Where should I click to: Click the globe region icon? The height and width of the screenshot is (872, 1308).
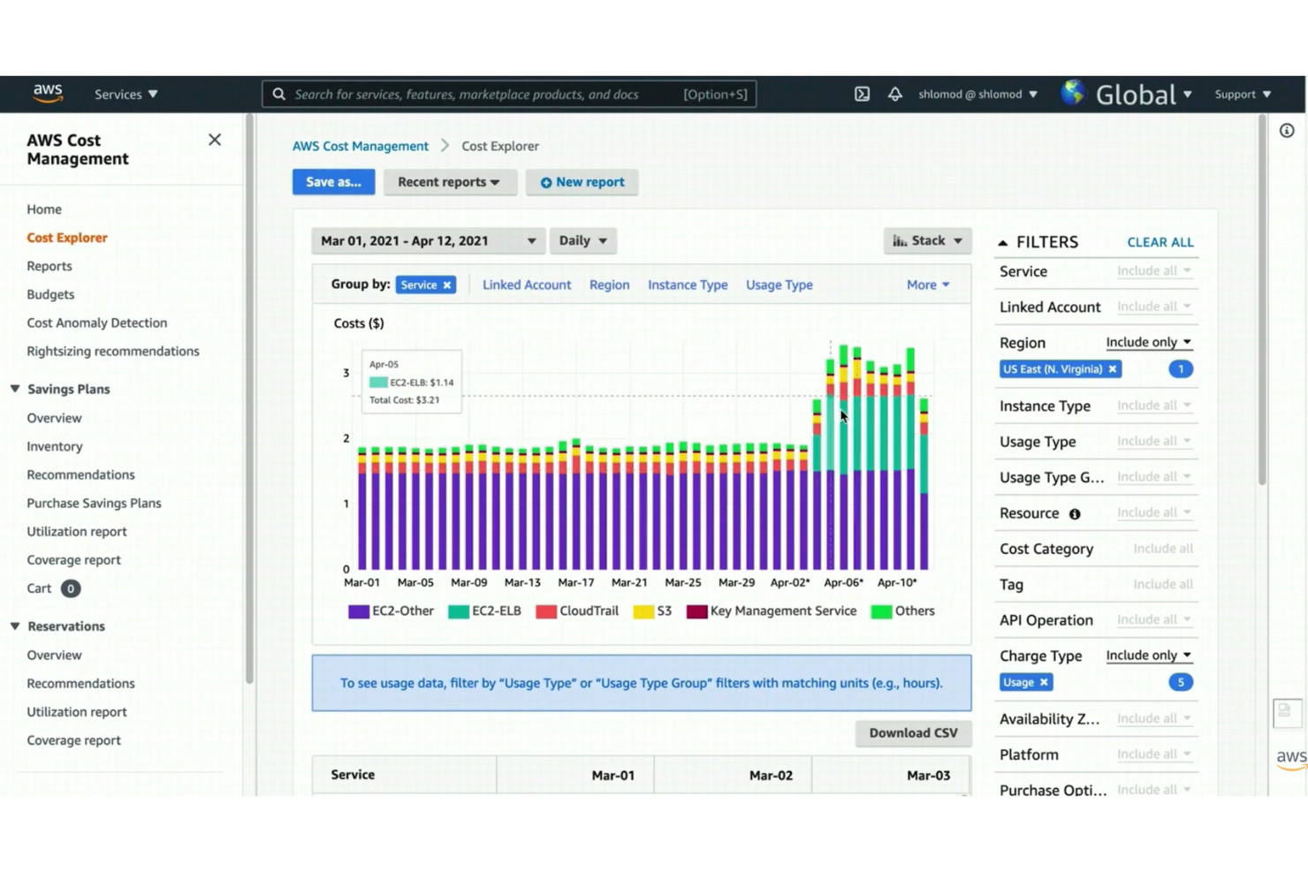click(x=1073, y=93)
